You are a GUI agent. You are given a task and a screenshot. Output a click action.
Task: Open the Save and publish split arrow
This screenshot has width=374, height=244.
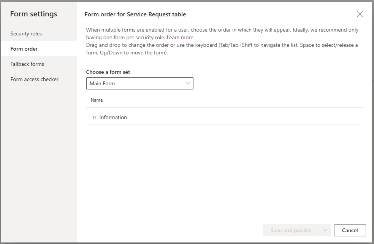click(x=325, y=230)
